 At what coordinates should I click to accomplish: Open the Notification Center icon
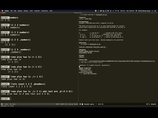point(155,11)
